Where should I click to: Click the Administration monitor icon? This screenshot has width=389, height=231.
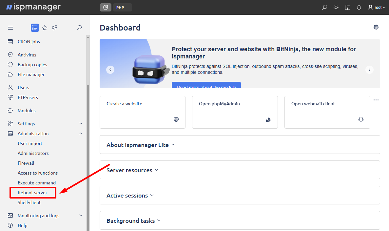[10, 134]
